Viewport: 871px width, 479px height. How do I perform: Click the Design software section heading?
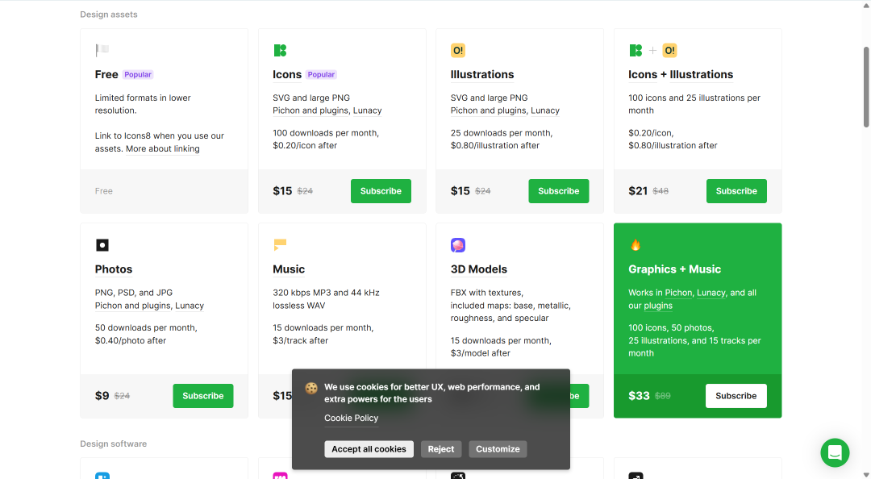[114, 444]
